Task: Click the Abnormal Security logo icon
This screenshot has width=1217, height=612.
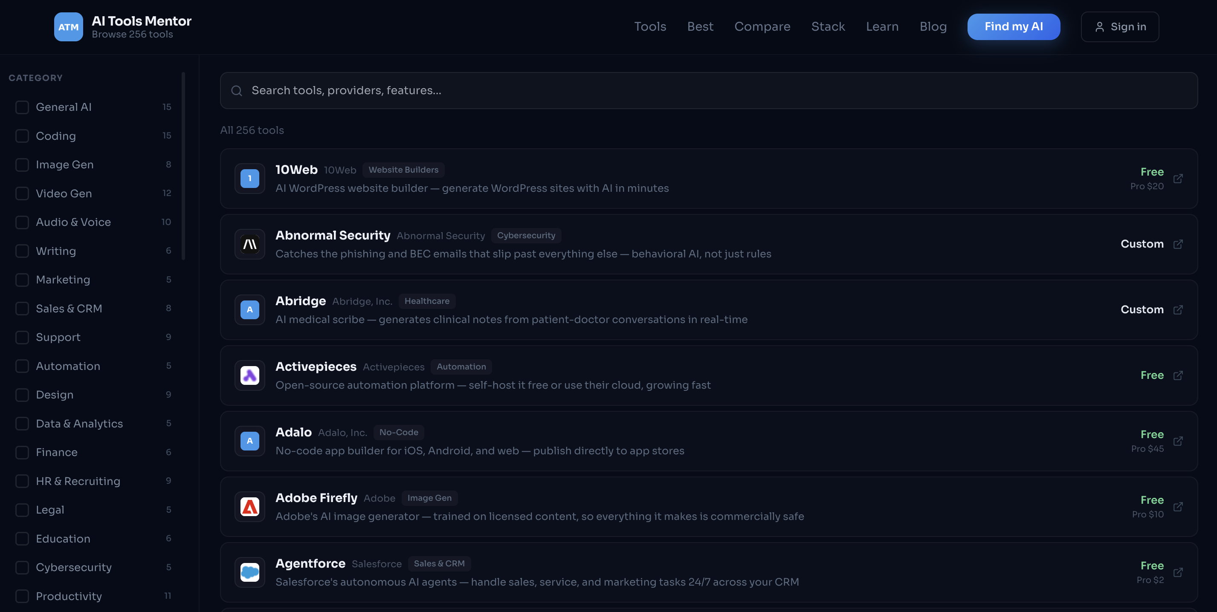Action: pyautogui.click(x=249, y=244)
